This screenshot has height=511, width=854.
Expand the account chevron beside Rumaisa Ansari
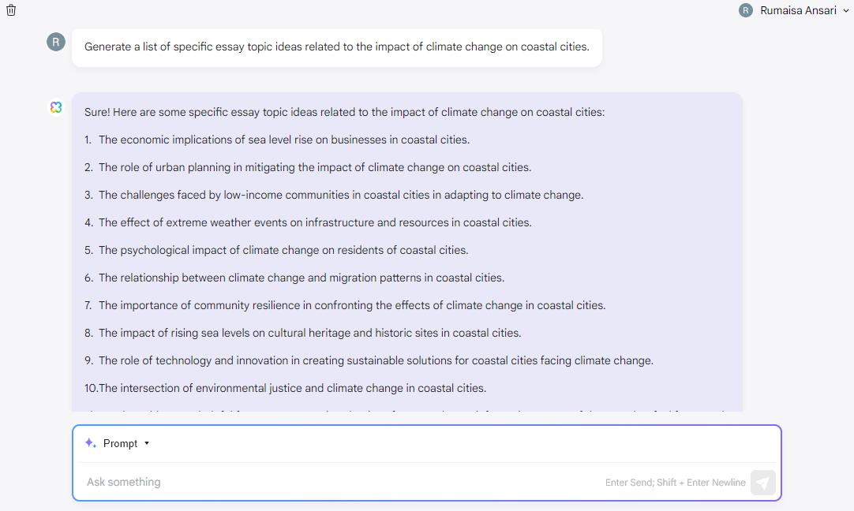click(x=846, y=11)
